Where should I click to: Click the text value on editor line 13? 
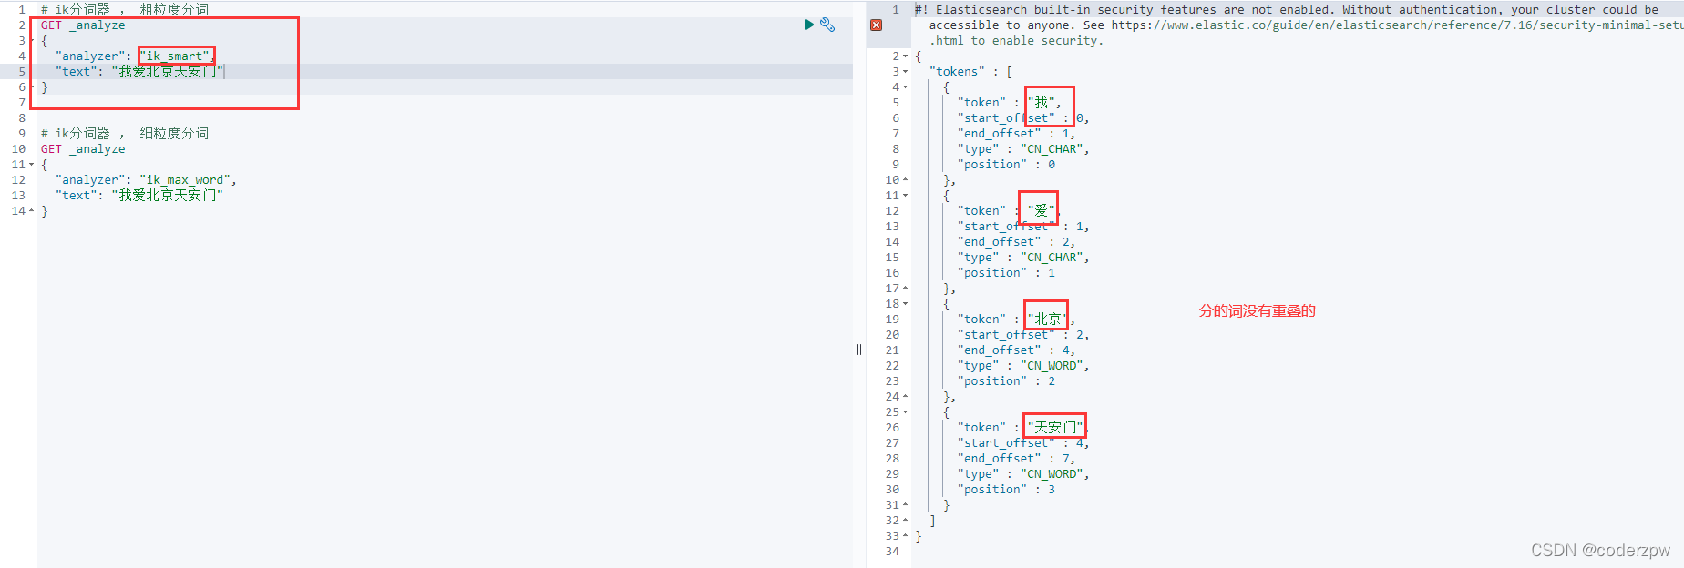(168, 196)
